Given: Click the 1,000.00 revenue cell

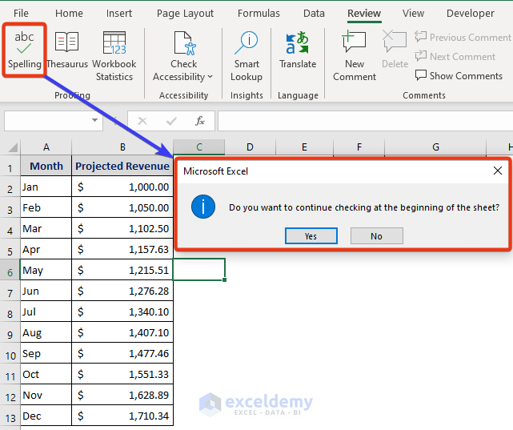Looking at the screenshot, I should [122, 187].
